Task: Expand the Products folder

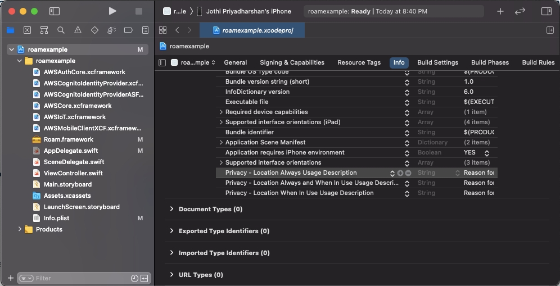Action: [x=20, y=229]
